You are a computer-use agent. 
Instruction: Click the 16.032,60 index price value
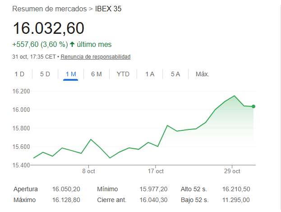pyautogui.click(x=48, y=28)
